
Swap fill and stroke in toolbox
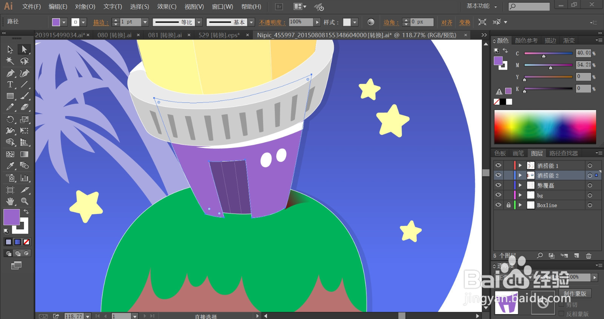tap(26, 212)
